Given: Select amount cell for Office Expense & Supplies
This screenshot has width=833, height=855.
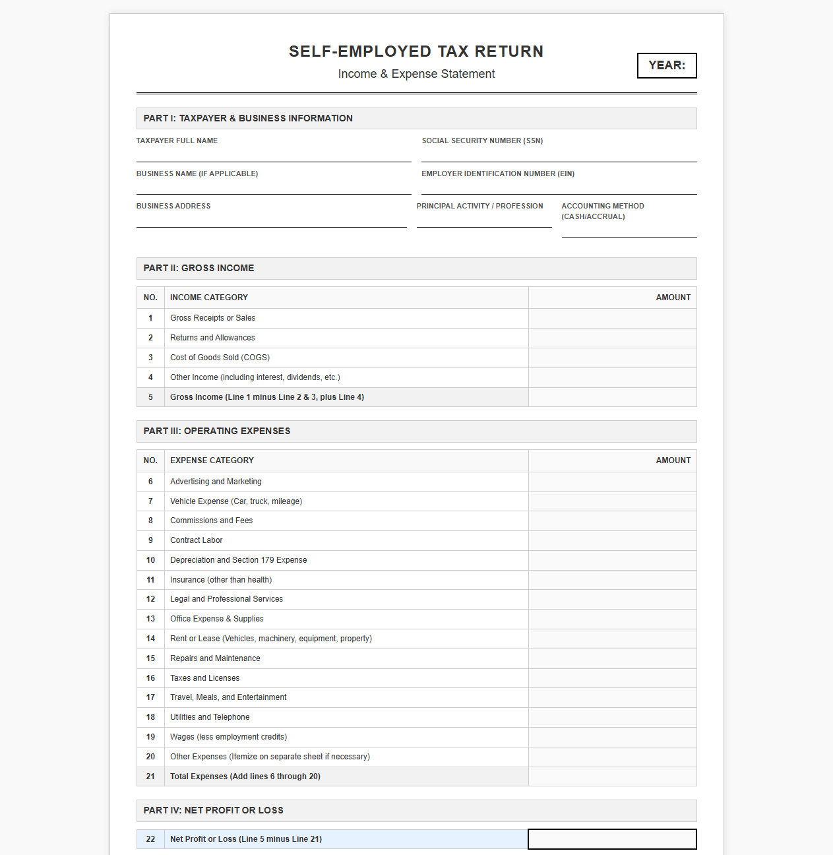Looking at the screenshot, I should (x=613, y=619).
